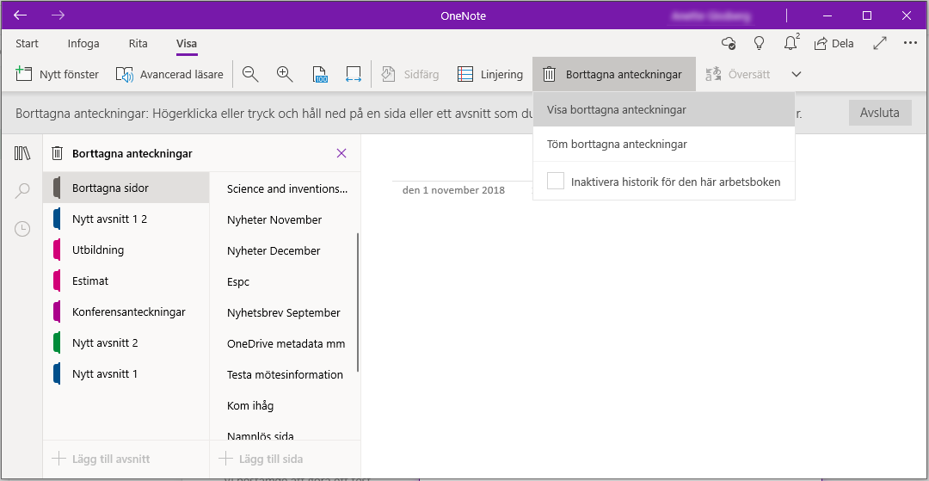
Task: Open the Borttagna anteckningar dropdown button
Action: [613, 75]
